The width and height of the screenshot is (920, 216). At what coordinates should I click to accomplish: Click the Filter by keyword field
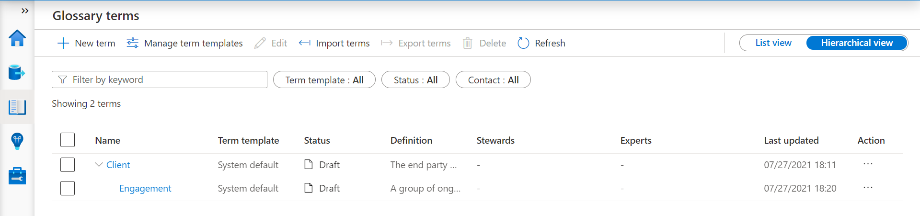pyautogui.click(x=160, y=80)
